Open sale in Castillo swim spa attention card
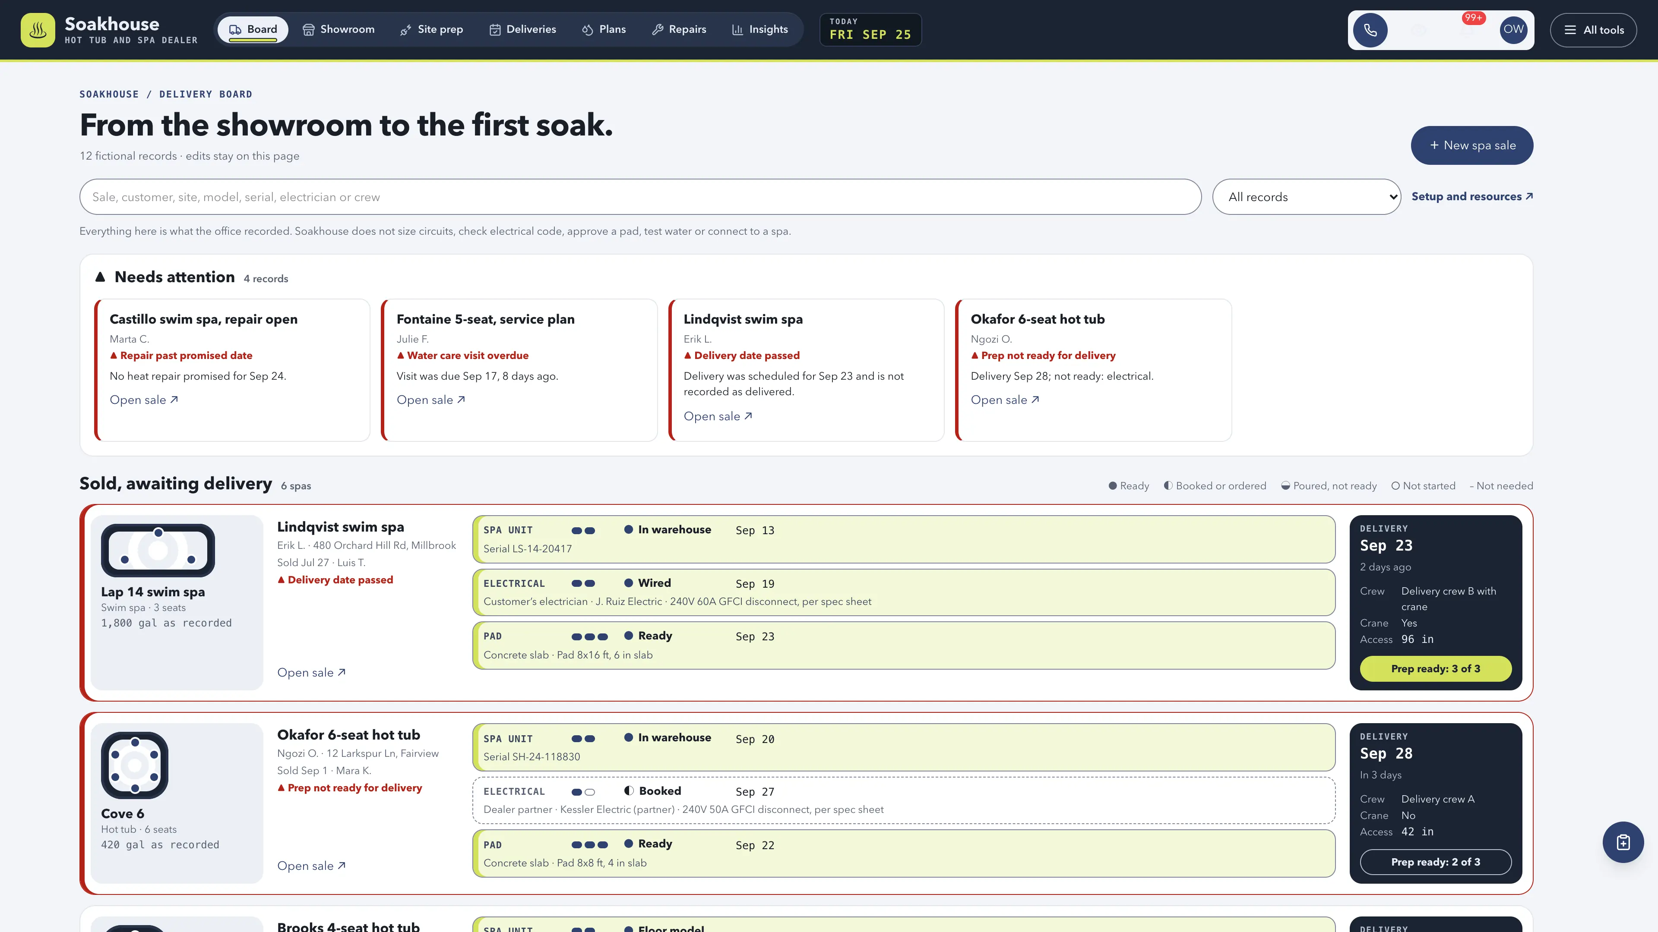The height and width of the screenshot is (932, 1658). pyautogui.click(x=143, y=400)
